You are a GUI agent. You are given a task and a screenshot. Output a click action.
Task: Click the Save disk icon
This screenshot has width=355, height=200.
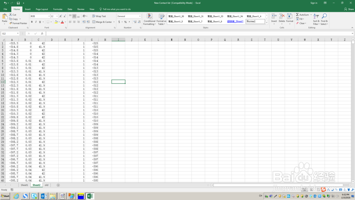18,3
